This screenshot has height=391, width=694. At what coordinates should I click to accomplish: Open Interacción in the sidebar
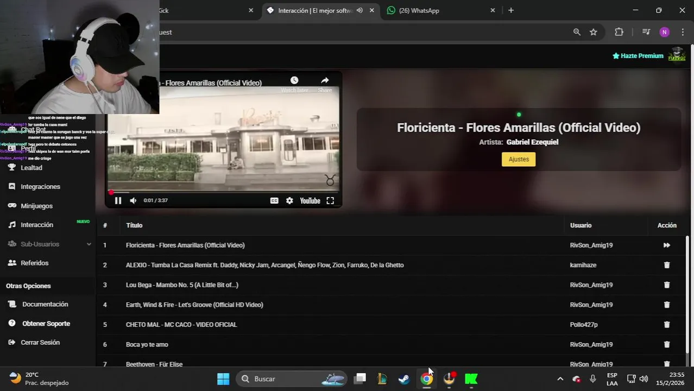click(37, 225)
